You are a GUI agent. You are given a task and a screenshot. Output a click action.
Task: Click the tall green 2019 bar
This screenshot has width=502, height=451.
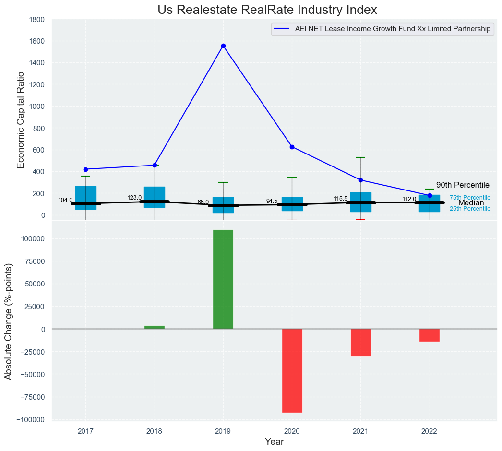click(x=223, y=279)
